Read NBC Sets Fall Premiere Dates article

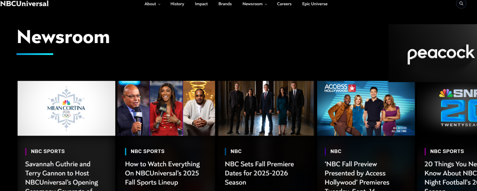pyautogui.click(x=259, y=173)
